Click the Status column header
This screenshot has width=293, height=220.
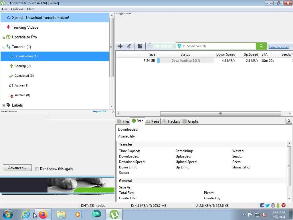point(185,54)
